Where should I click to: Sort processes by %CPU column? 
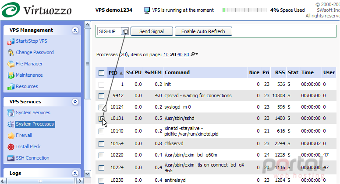click(x=134, y=72)
